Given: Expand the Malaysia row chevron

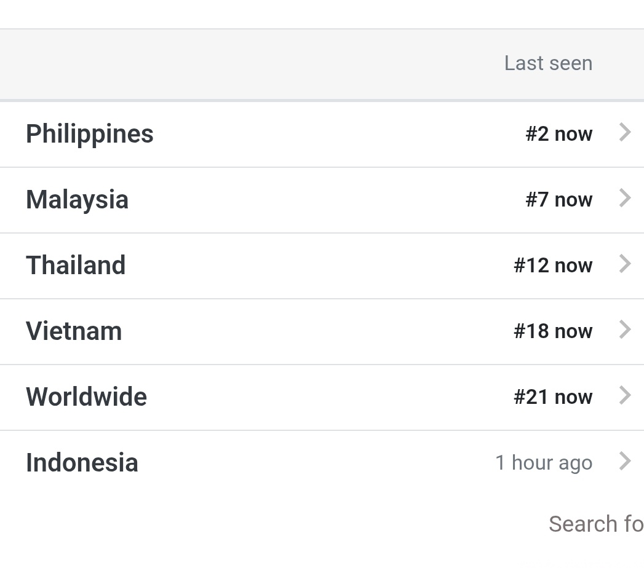Looking at the screenshot, I should point(625,198).
